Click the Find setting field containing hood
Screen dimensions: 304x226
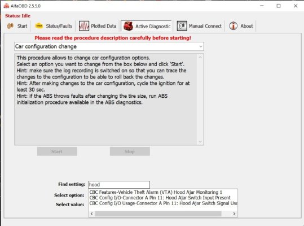click(119, 185)
